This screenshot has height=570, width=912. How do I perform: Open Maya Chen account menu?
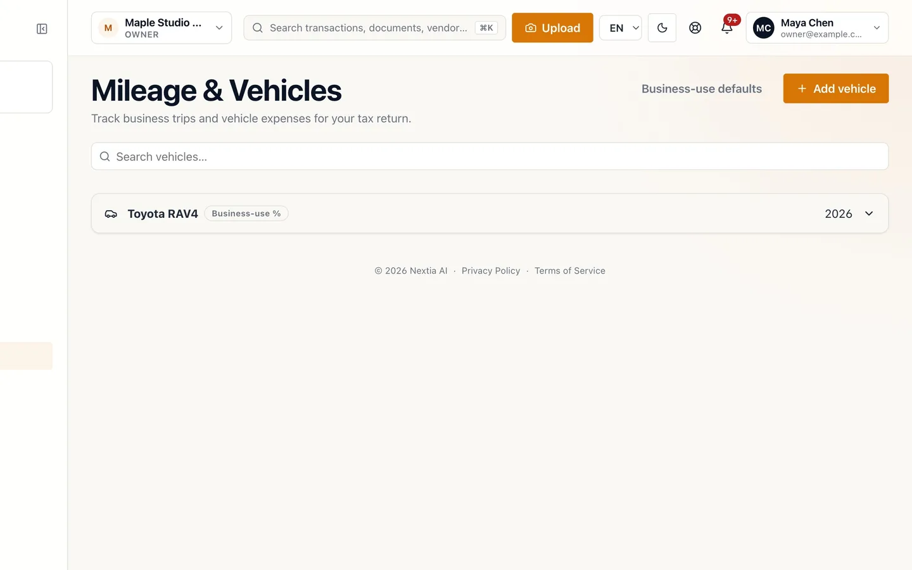tap(817, 28)
